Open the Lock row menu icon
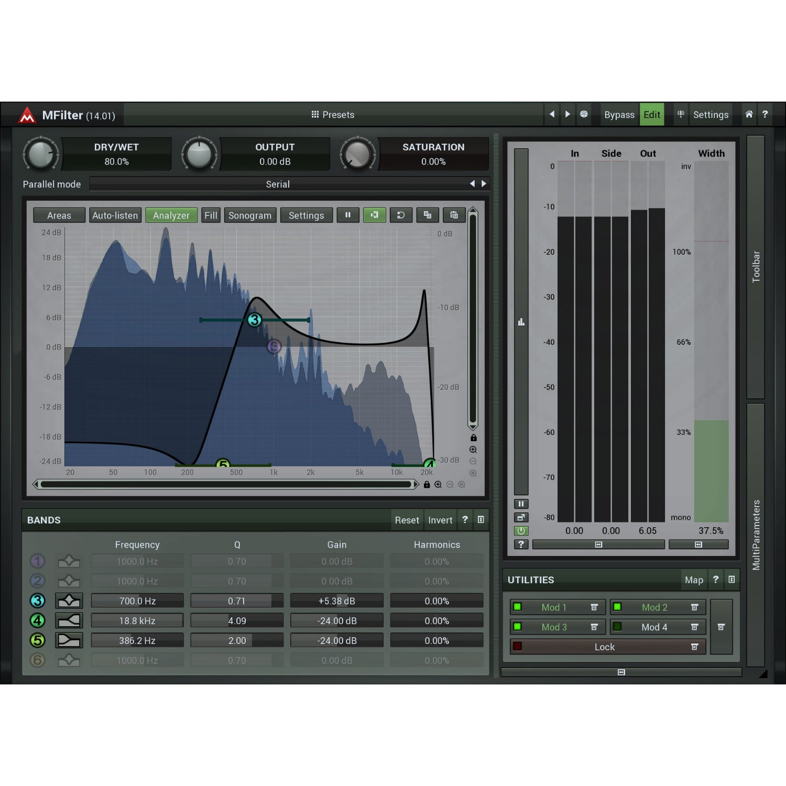The width and height of the screenshot is (786, 786). pos(694,647)
